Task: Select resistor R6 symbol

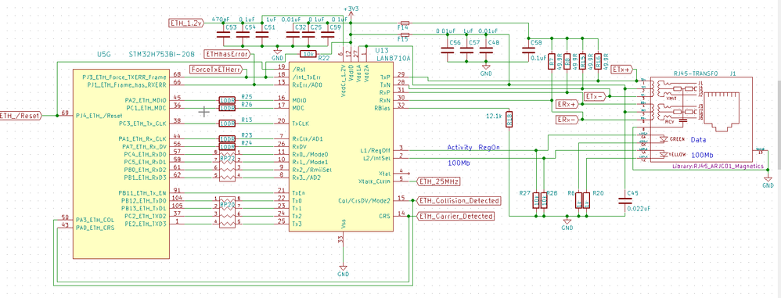Action: [x=579, y=200]
